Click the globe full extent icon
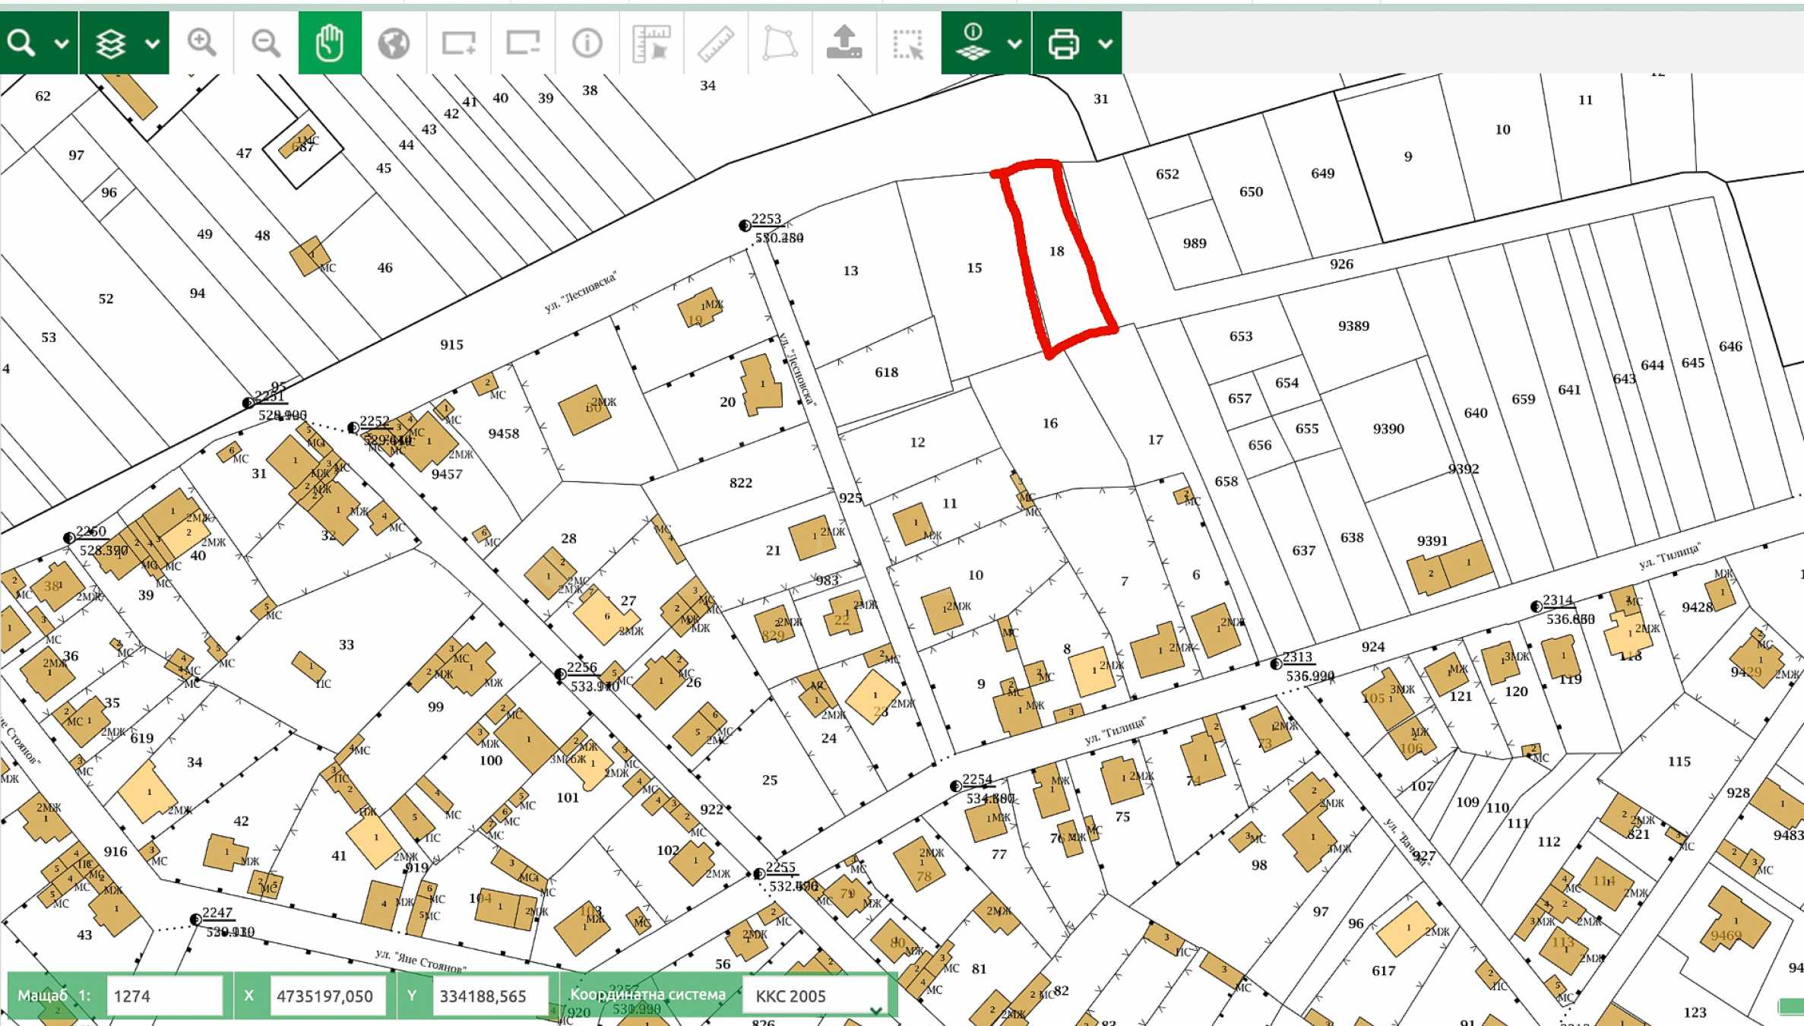Viewport: 1804px width, 1026px height. click(x=394, y=43)
